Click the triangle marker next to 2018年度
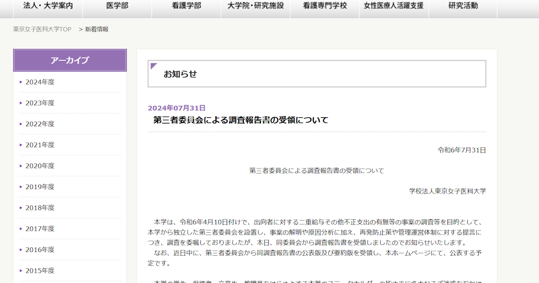 coord(21,208)
